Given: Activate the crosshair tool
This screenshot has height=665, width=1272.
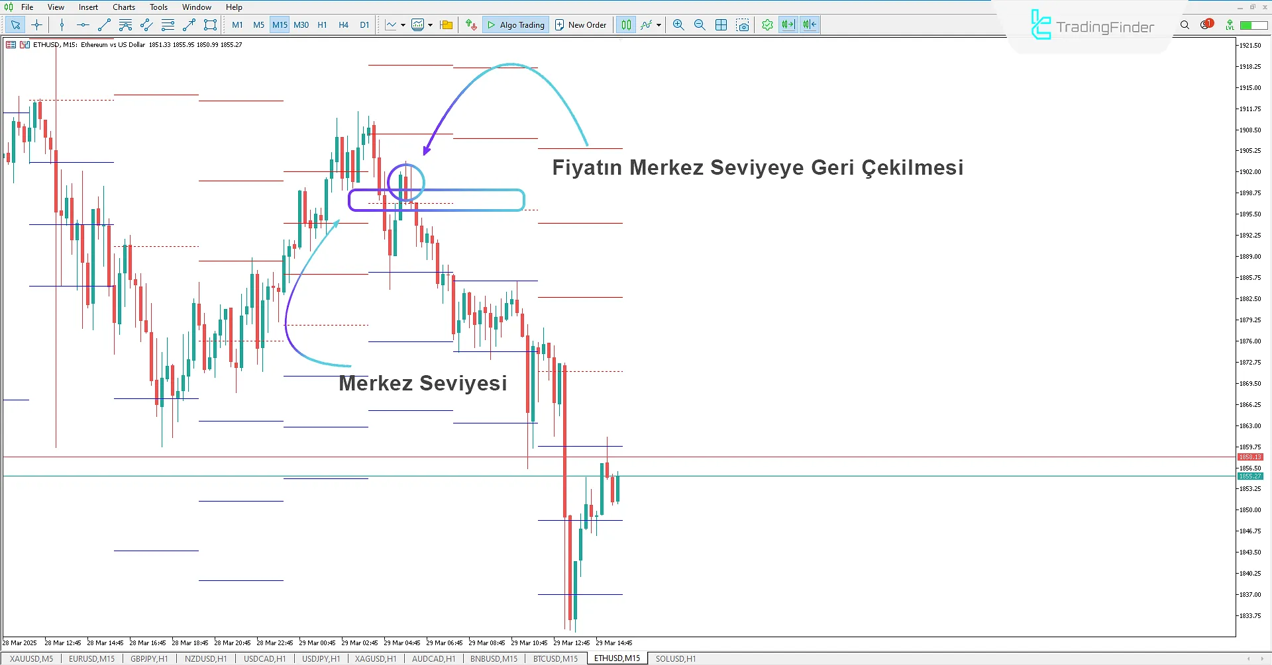Looking at the screenshot, I should [36, 25].
